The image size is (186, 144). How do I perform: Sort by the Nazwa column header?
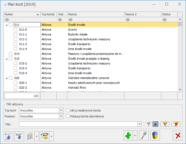95,14
